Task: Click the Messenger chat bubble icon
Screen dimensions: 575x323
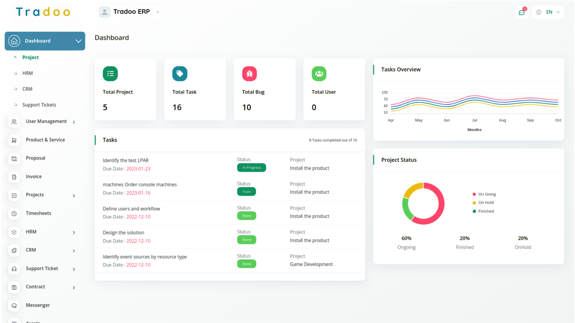Action: click(x=14, y=305)
